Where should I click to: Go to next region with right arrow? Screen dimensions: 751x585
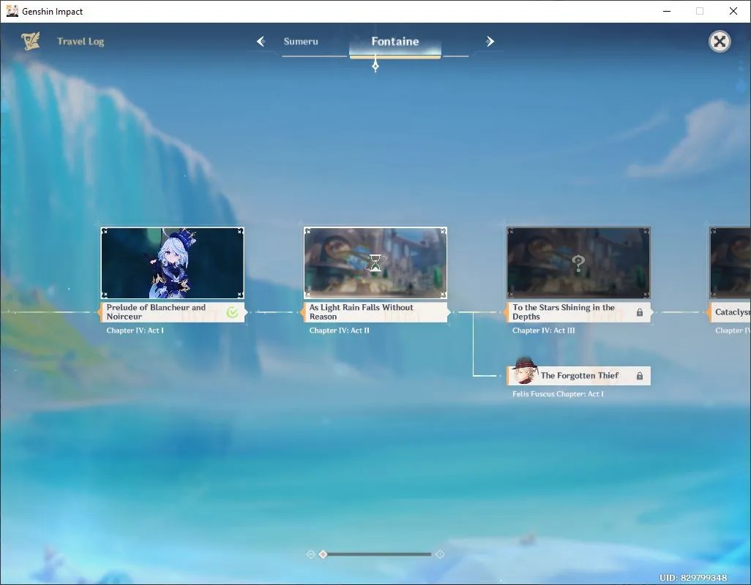[490, 41]
